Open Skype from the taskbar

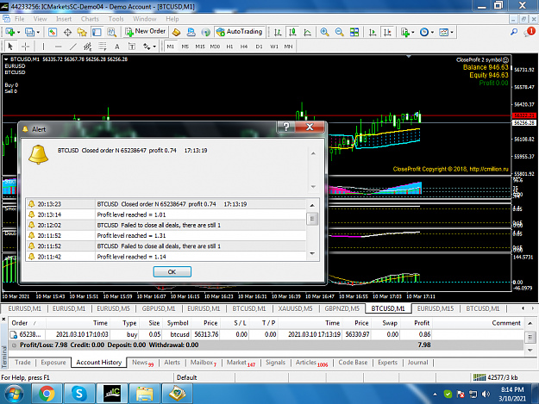pyautogui.click(x=78, y=394)
